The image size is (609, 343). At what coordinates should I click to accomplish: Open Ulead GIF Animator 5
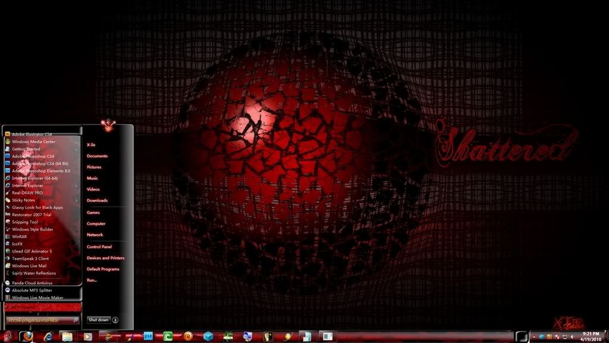pos(32,251)
